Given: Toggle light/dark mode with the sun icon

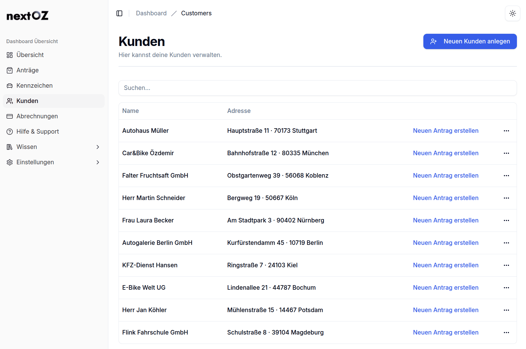Looking at the screenshot, I should [x=513, y=13].
